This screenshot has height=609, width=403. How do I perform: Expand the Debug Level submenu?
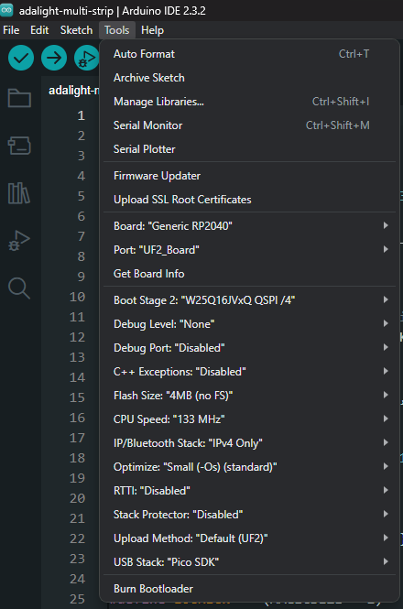[x=249, y=324]
